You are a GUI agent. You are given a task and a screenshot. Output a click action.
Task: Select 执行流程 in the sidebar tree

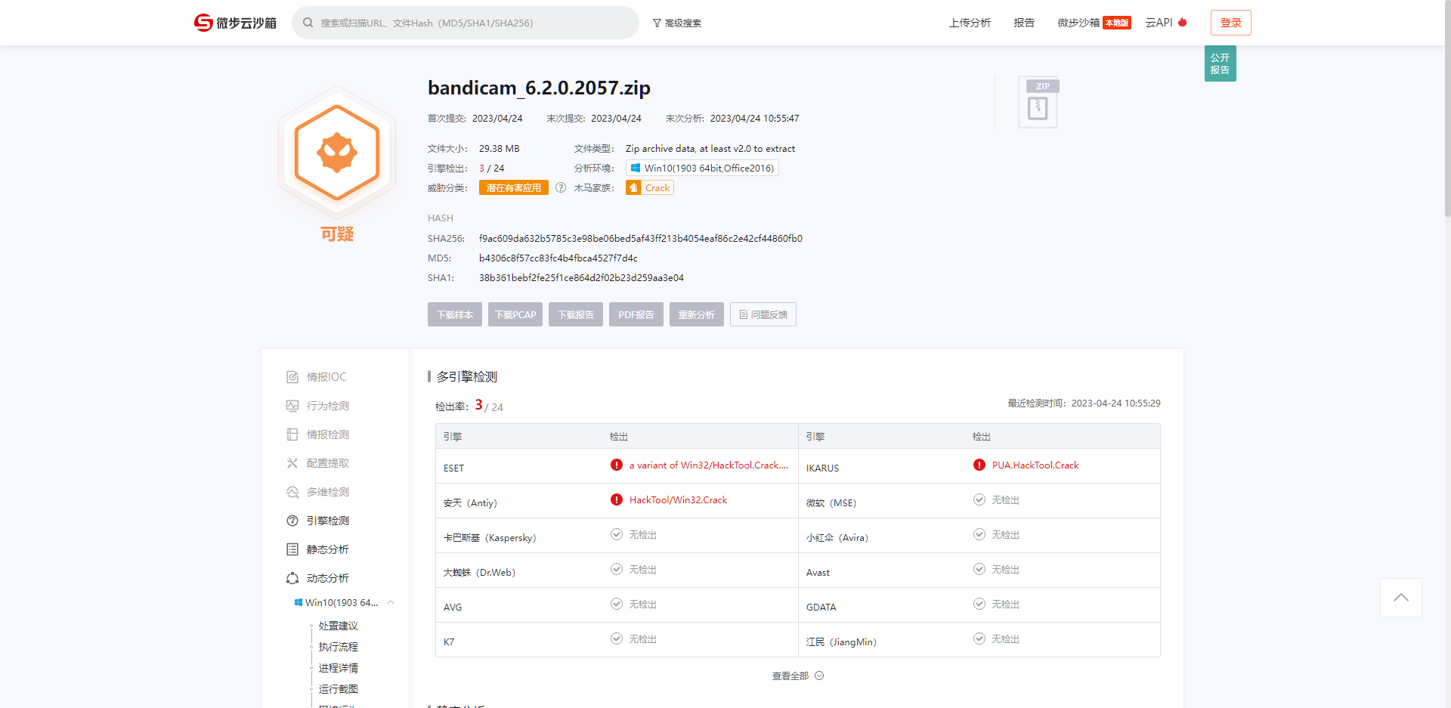339,647
